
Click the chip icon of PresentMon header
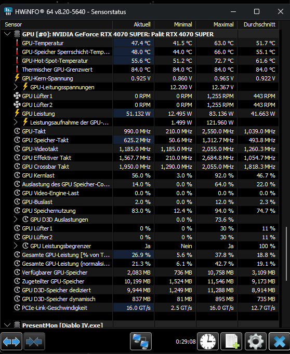17,325
